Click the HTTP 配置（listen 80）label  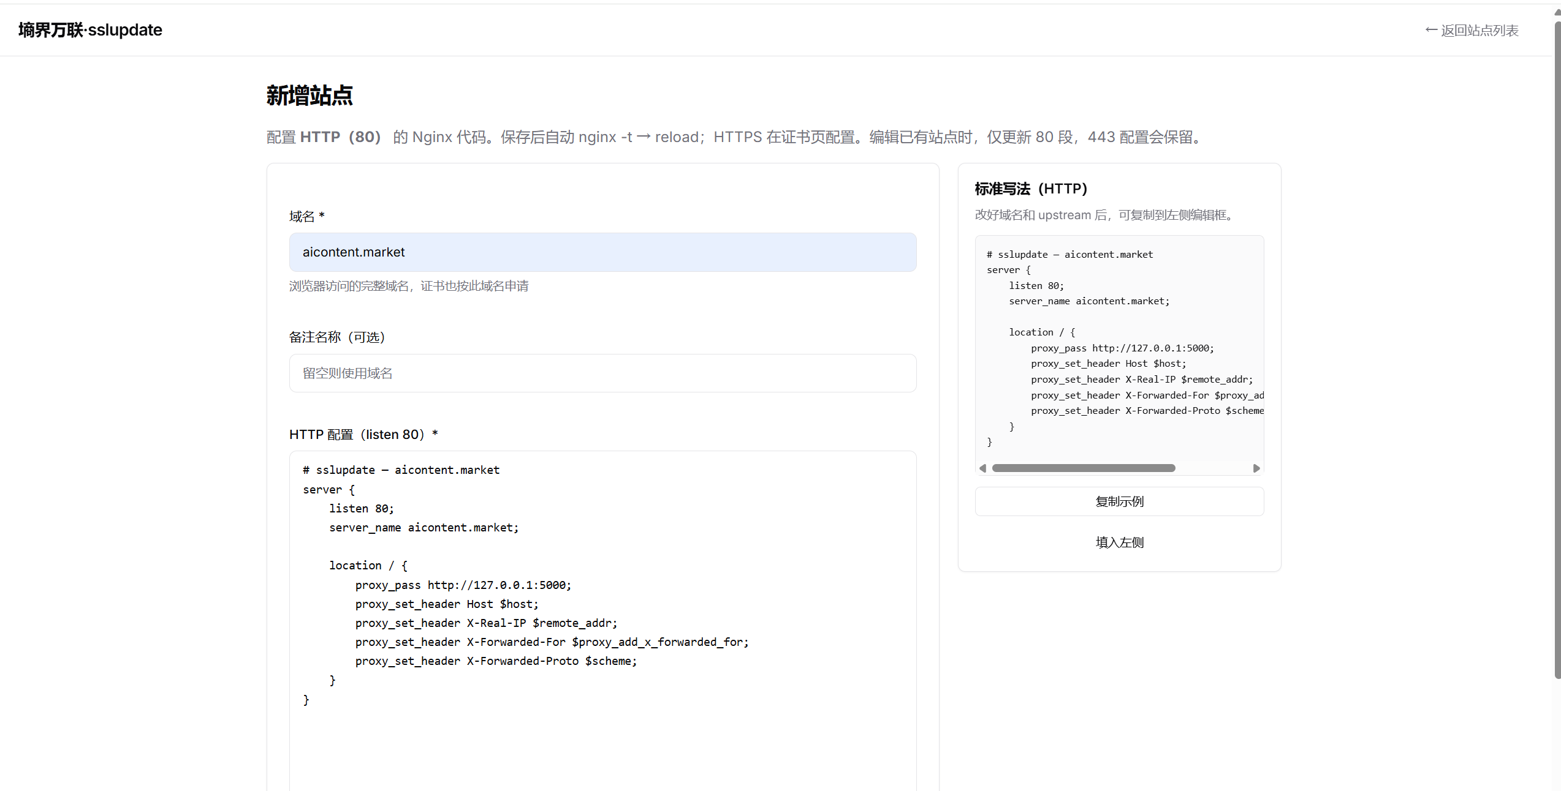[x=363, y=435]
